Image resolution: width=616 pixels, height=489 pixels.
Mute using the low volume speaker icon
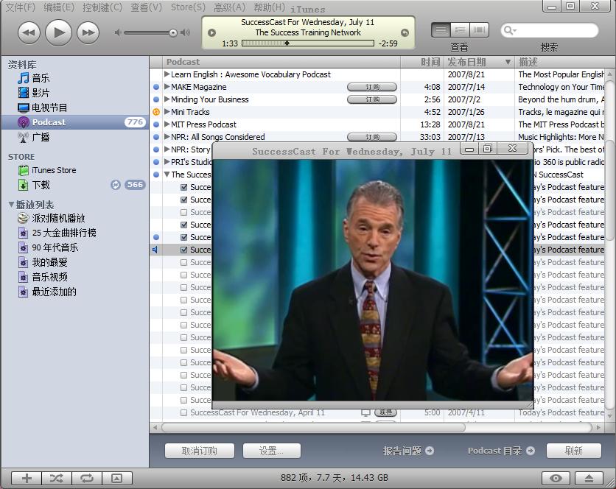[x=117, y=32]
